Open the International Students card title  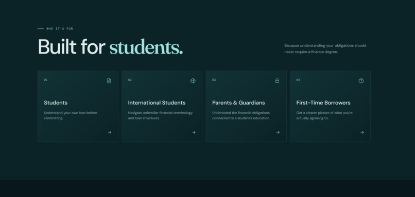coord(157,102)
